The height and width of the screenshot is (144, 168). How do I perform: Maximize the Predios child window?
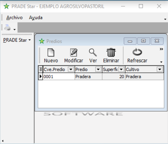click(144, 41)
